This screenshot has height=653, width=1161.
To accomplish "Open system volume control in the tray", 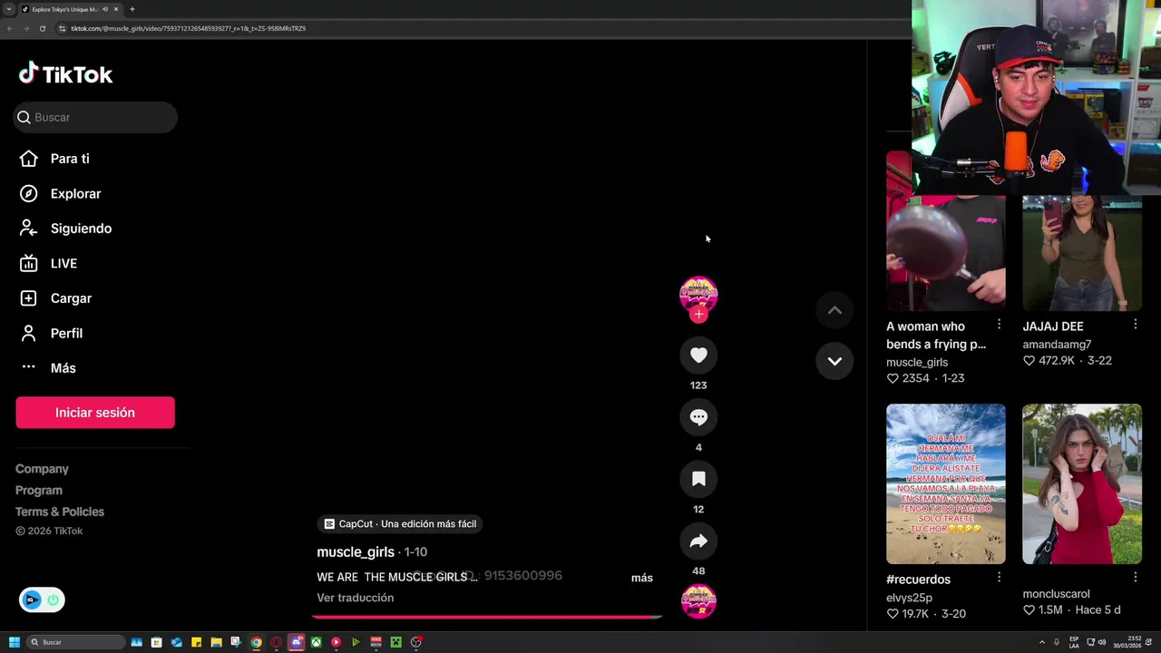I will point(1102,642).
